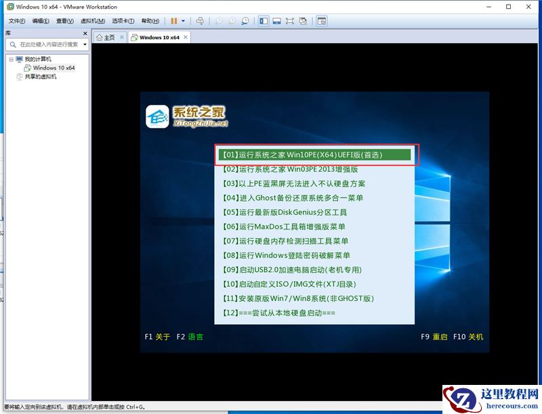Open the 文件(F) menu

(16, 21)
